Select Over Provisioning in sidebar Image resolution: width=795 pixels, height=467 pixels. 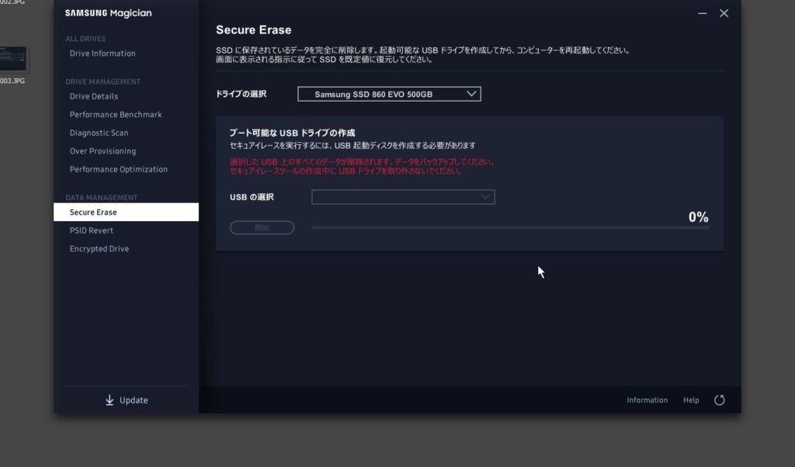[103, 151]
